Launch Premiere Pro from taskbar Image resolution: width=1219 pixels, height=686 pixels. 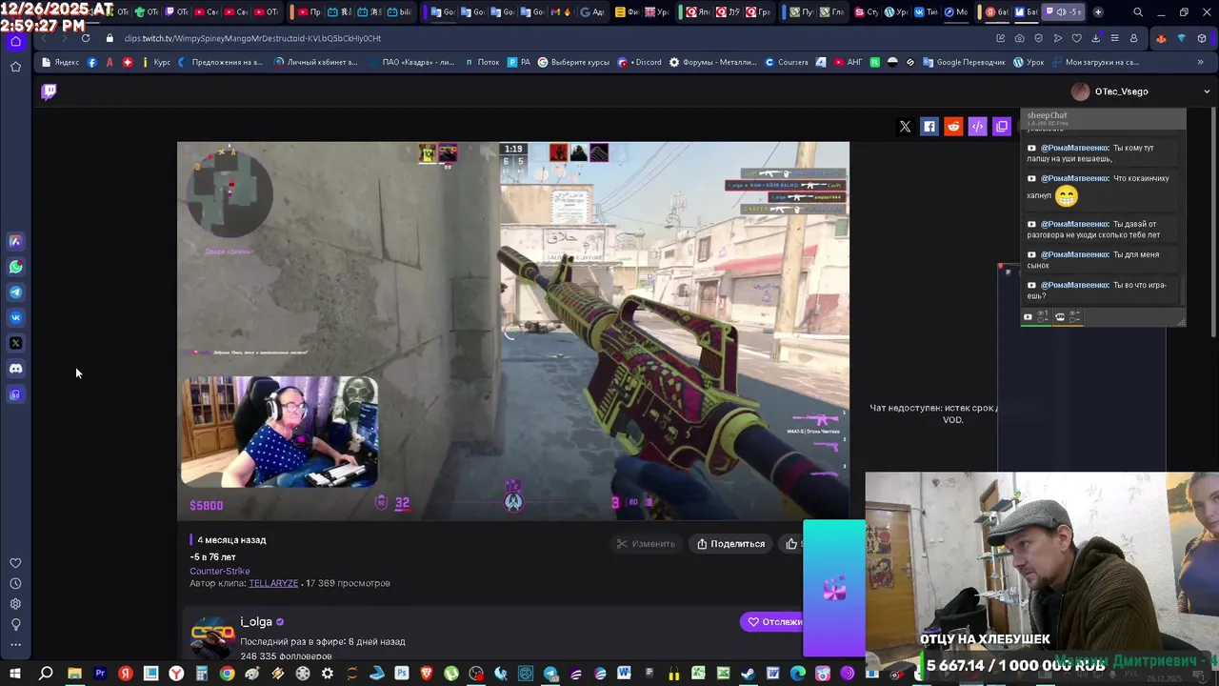(x=100, y=674)
